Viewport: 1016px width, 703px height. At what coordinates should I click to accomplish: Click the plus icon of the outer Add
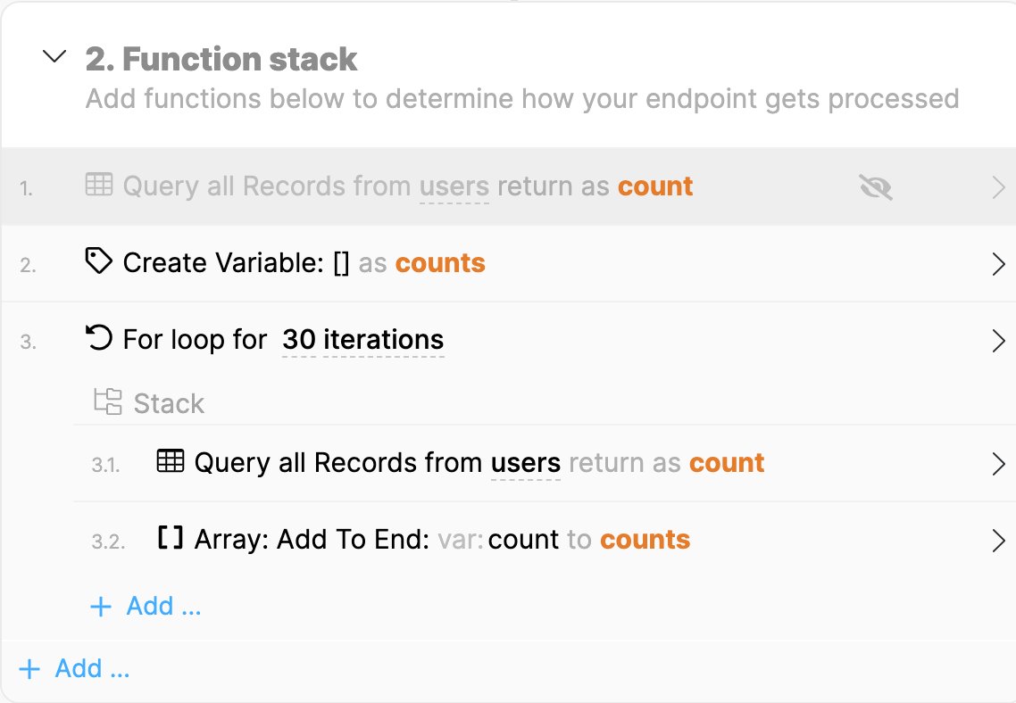29,669
